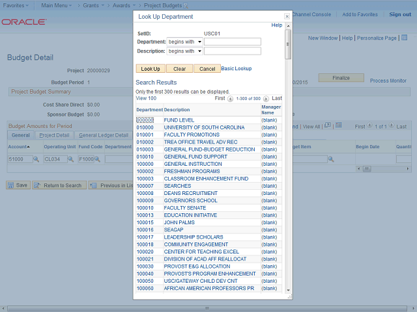
Task: Go to next search results page arrow
Action: (x=266, y=98)
